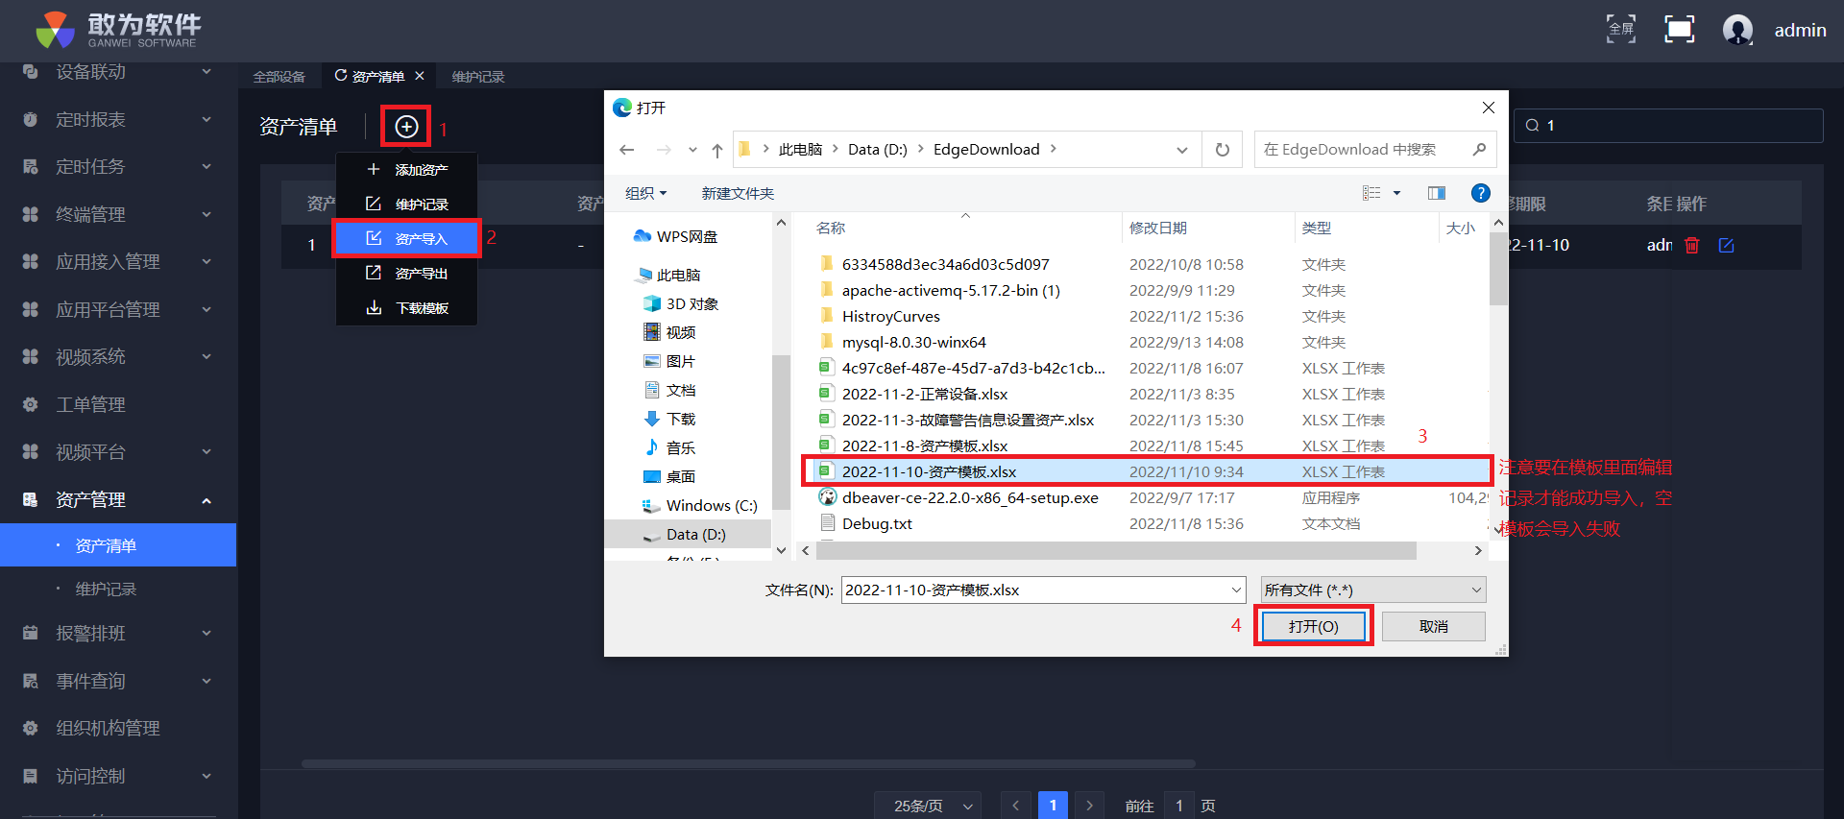Go to the next page of assets

pyautogui.click(x=1089, y=806)
